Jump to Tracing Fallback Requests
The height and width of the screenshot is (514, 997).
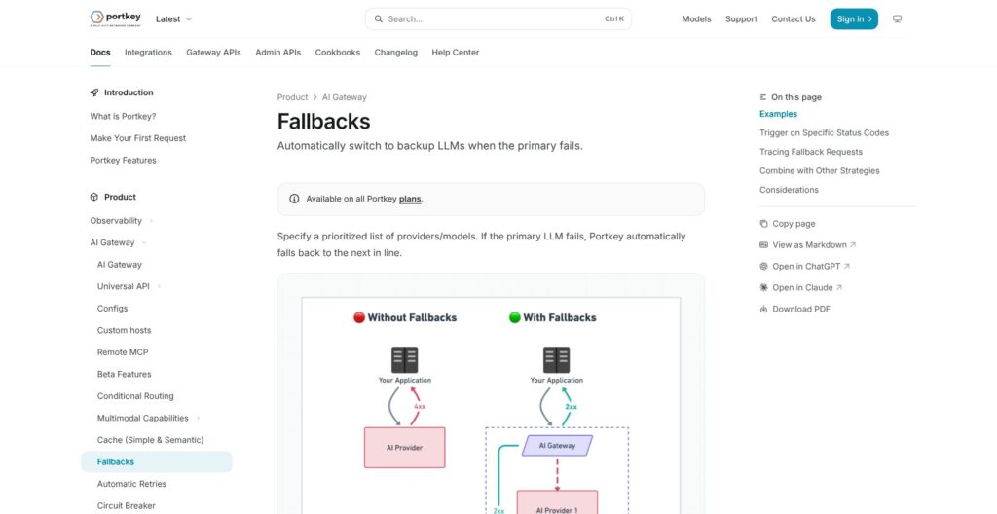[x=811, y=152]
